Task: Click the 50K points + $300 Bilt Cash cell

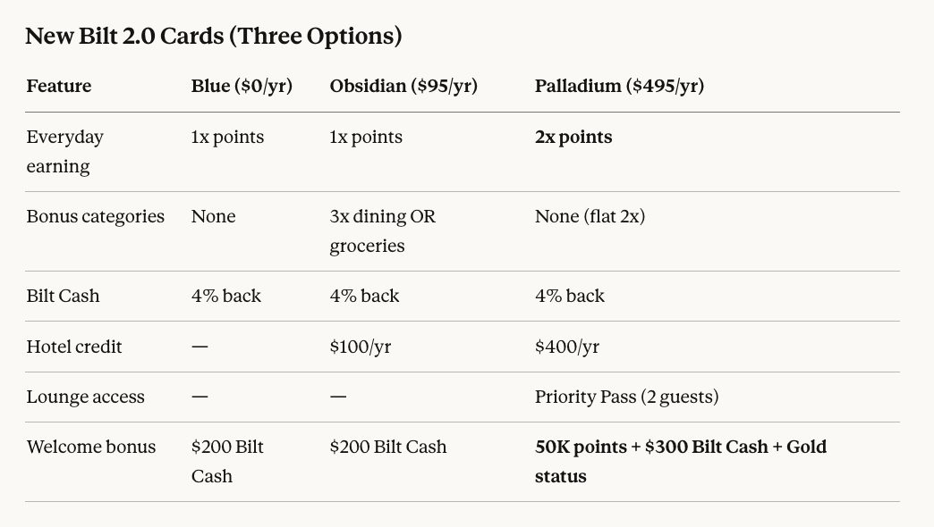Action: pyautogui.click(x=681, y=462)
